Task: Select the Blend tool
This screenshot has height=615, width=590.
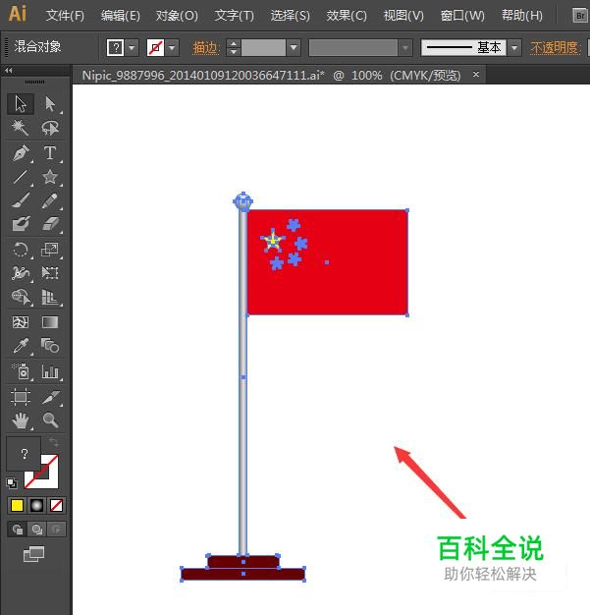Action: click(50, 346)
